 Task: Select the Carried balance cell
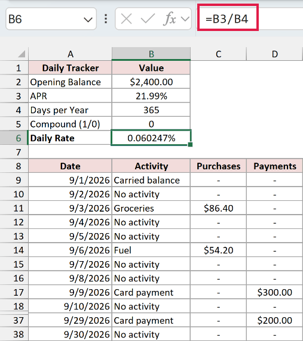pos(151,180)
